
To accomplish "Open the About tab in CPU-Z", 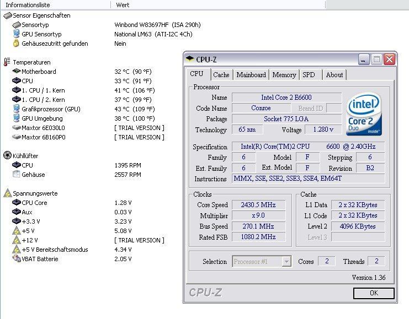I will [334, 75].
